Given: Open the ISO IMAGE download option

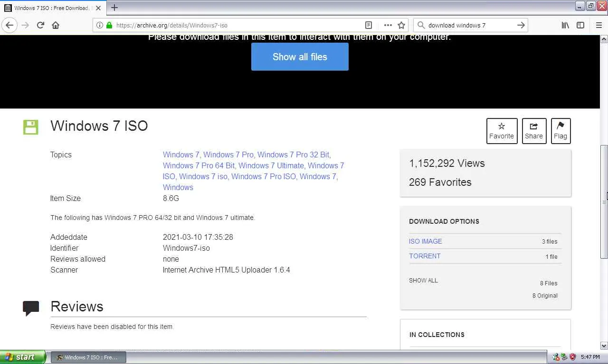Looking at the screenshot, I should click(x=425, y=241).
